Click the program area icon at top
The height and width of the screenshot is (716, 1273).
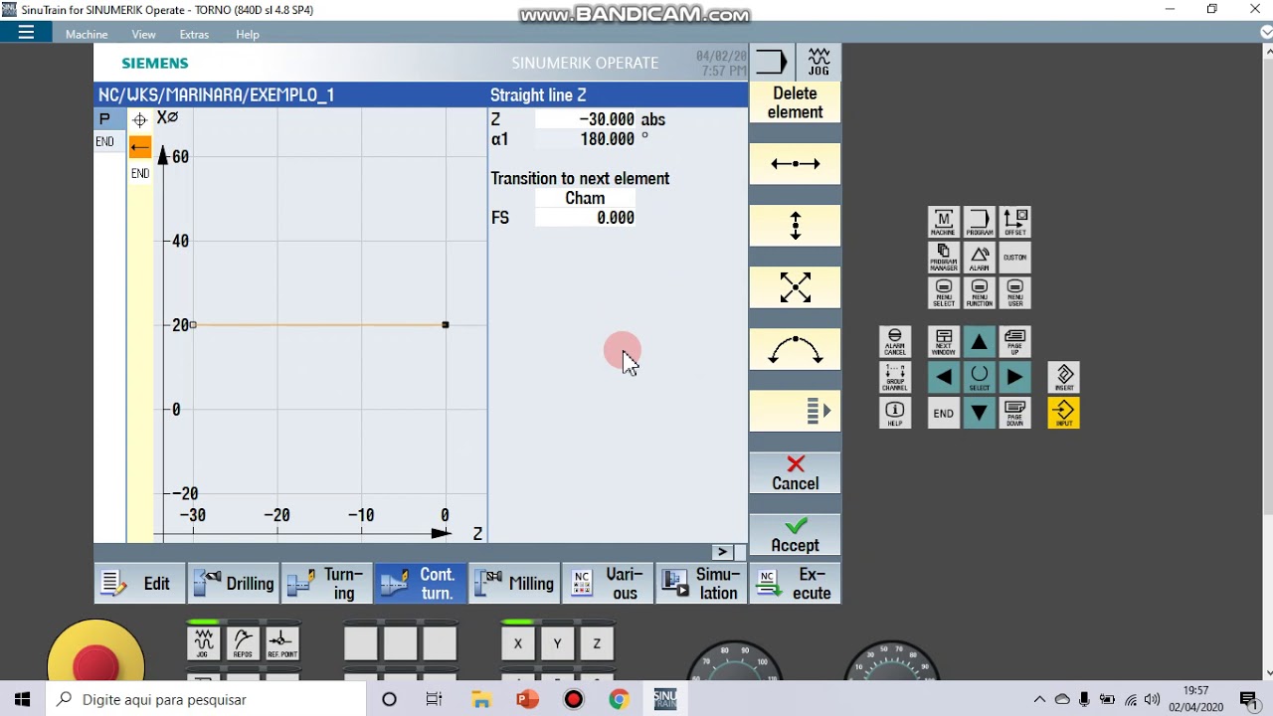pos(772,62)
